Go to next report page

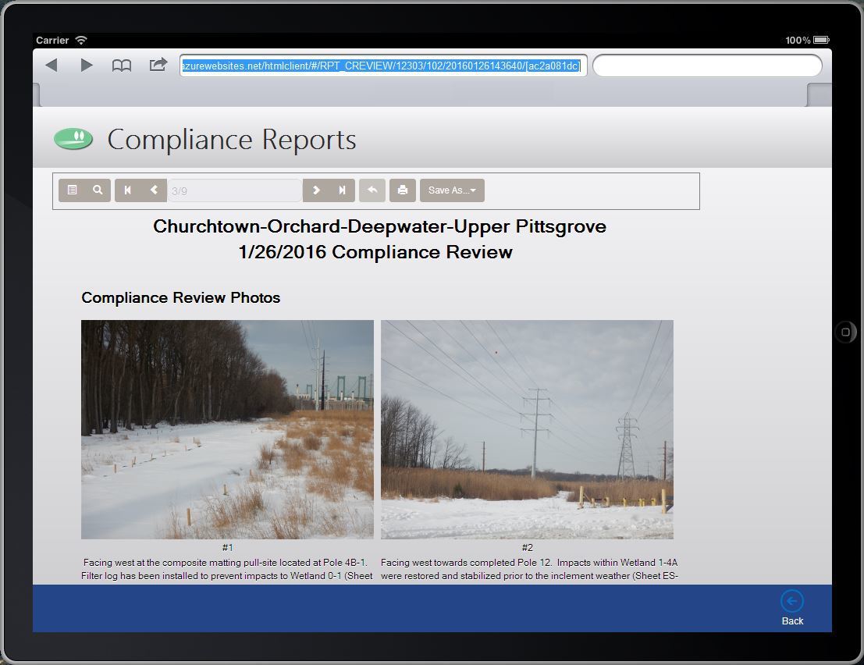(316, 190)
